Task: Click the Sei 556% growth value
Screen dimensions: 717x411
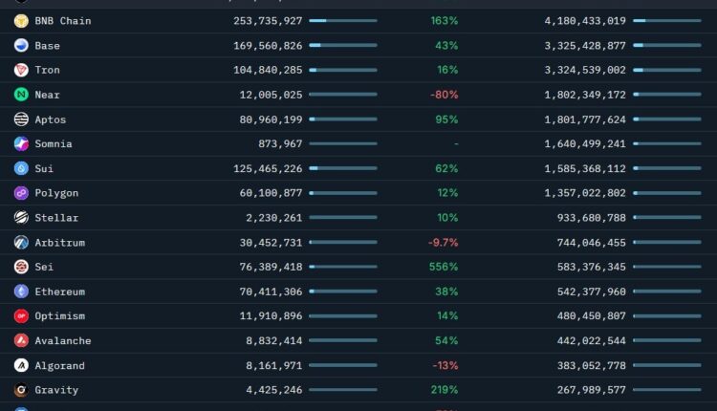Action: pyautogui.click(x=444, y=267)
